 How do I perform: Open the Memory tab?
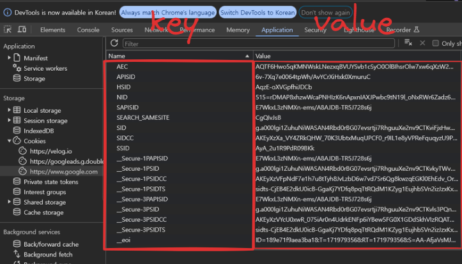click(238, 30)
